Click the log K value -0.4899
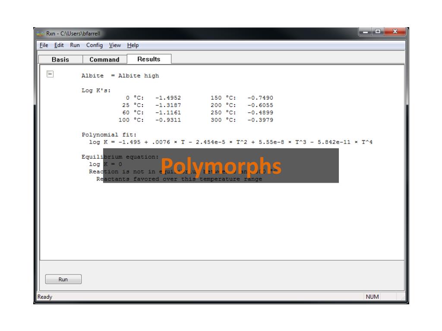442x331 pixels. [x=260, y=112]
